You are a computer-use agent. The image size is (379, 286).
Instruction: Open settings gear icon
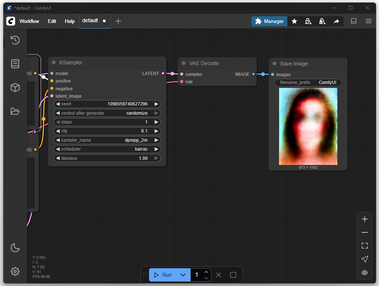[15, 271]
